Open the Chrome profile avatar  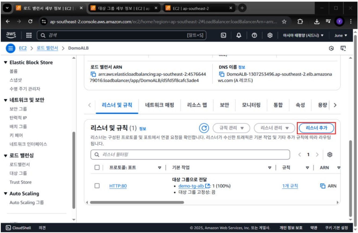coord(339,22)
